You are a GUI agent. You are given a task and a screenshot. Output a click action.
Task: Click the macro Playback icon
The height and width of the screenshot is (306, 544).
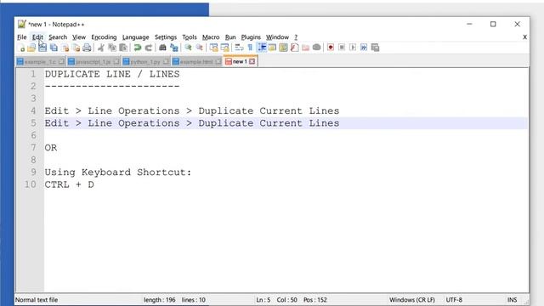click(353, 48)
